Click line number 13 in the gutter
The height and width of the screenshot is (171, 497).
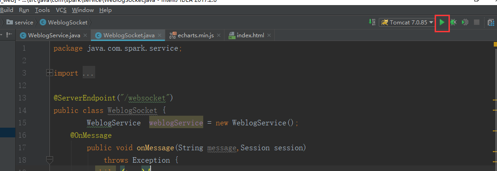tap(22, 98)
